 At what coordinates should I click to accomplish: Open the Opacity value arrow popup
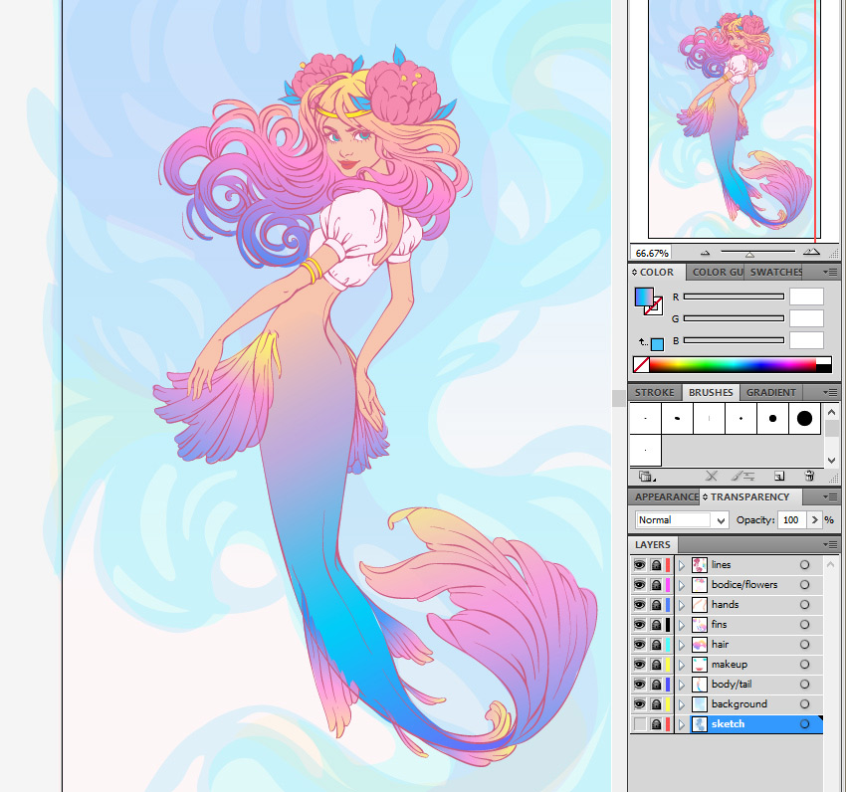pyautogui.click(x=814, y=520)
